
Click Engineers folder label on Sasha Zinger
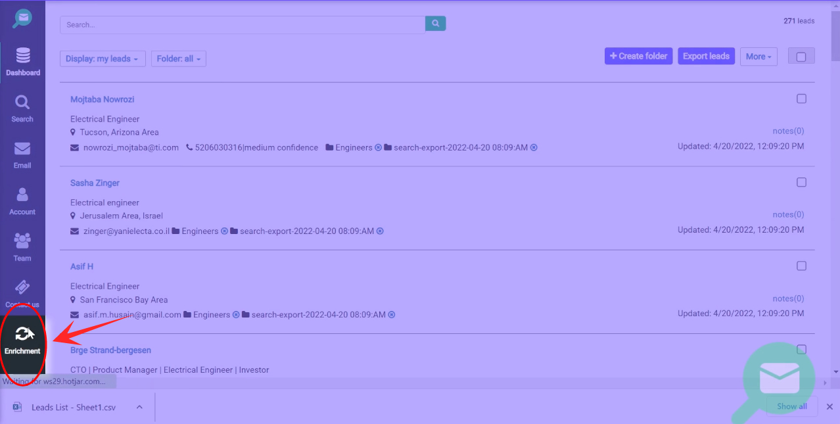(200, 231)
